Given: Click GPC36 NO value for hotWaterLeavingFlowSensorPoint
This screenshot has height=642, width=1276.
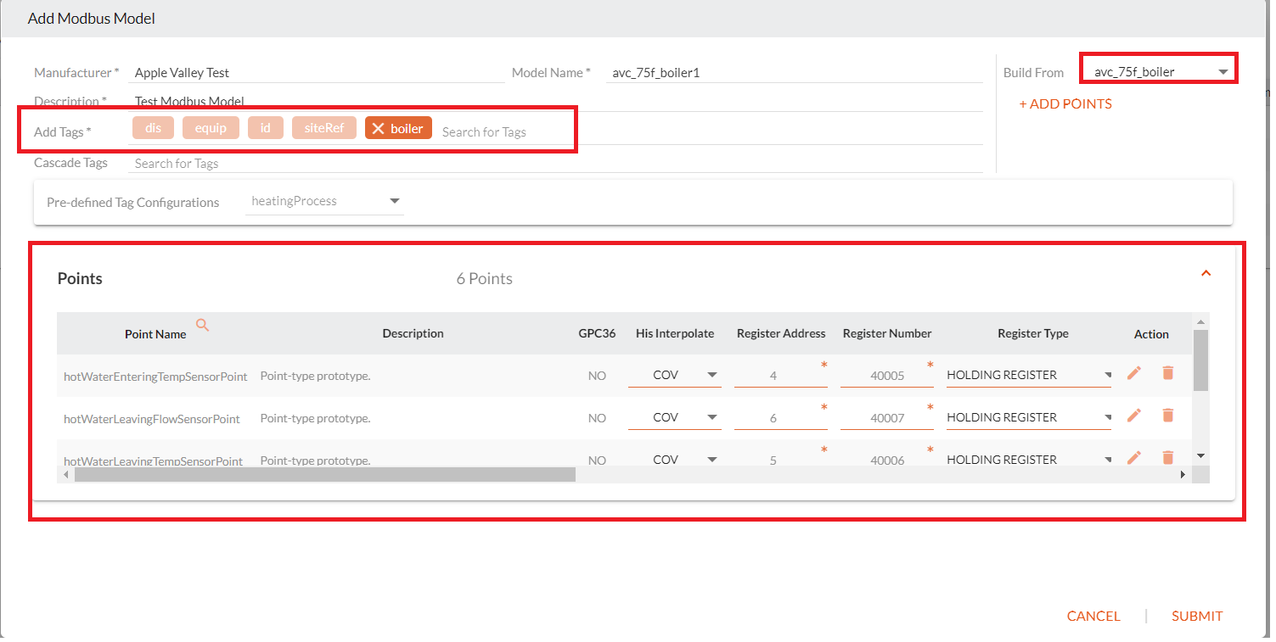Looking at the screenshot, I should click(597, 417).
